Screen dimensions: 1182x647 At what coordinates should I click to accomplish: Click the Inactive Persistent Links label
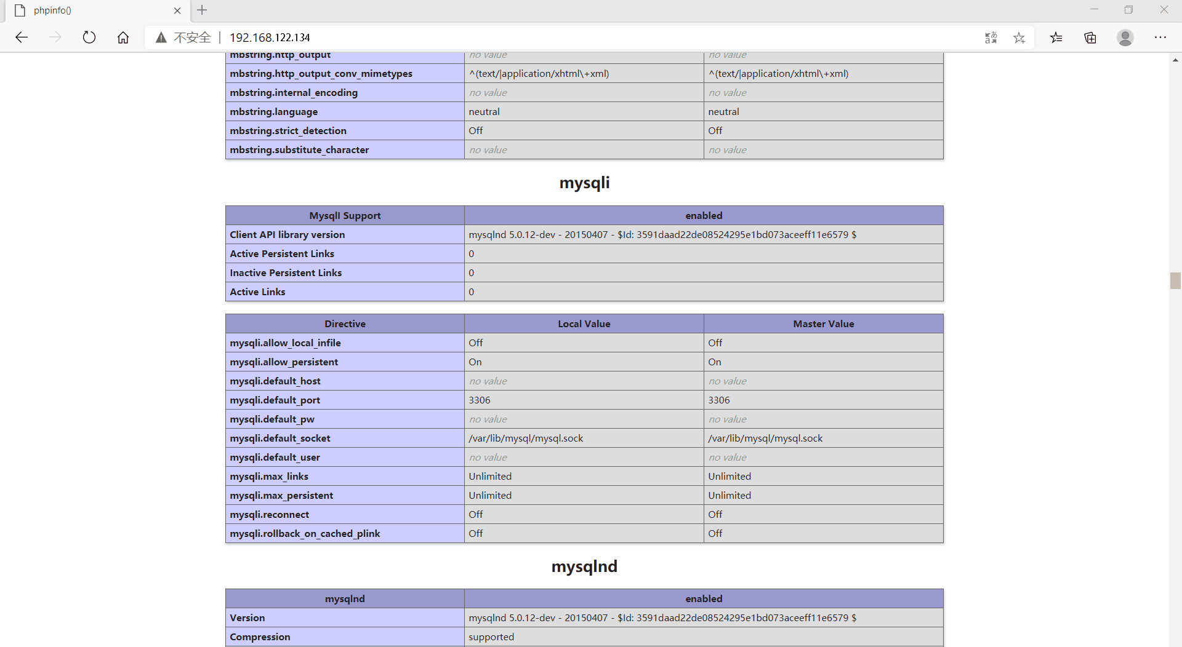point(286,272)
